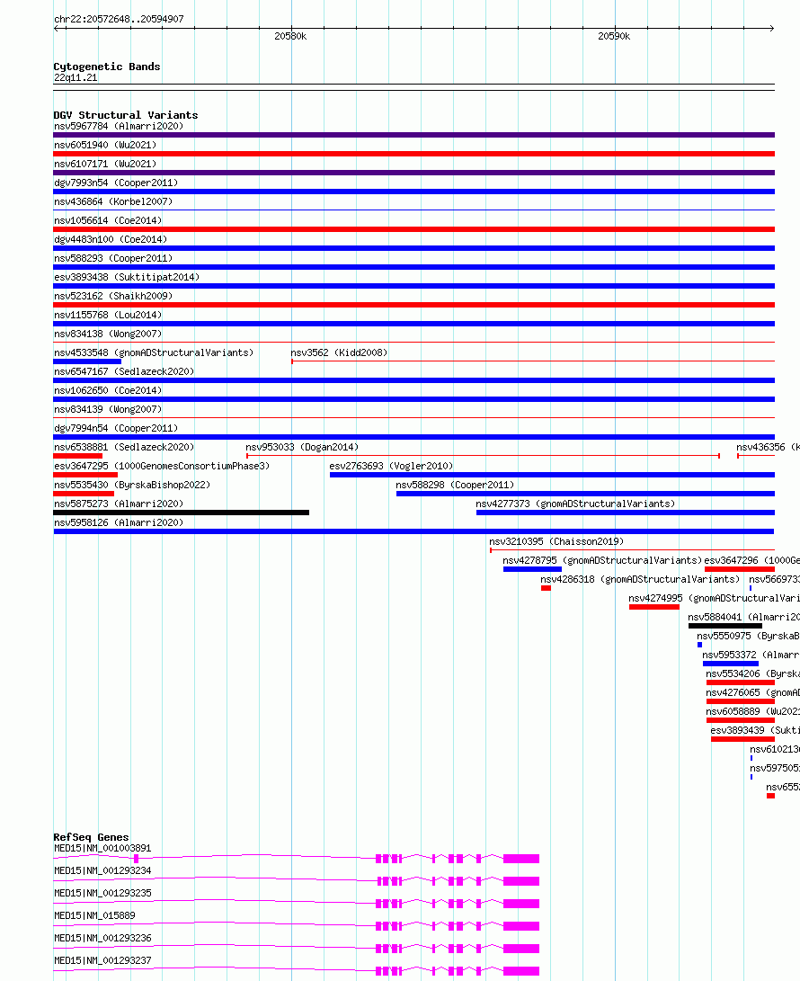Click nsv5535430 (ByrskaBishop2022) label
Image resolution: width=800 pixels, height=981 pixels.
tap(132, 485)
